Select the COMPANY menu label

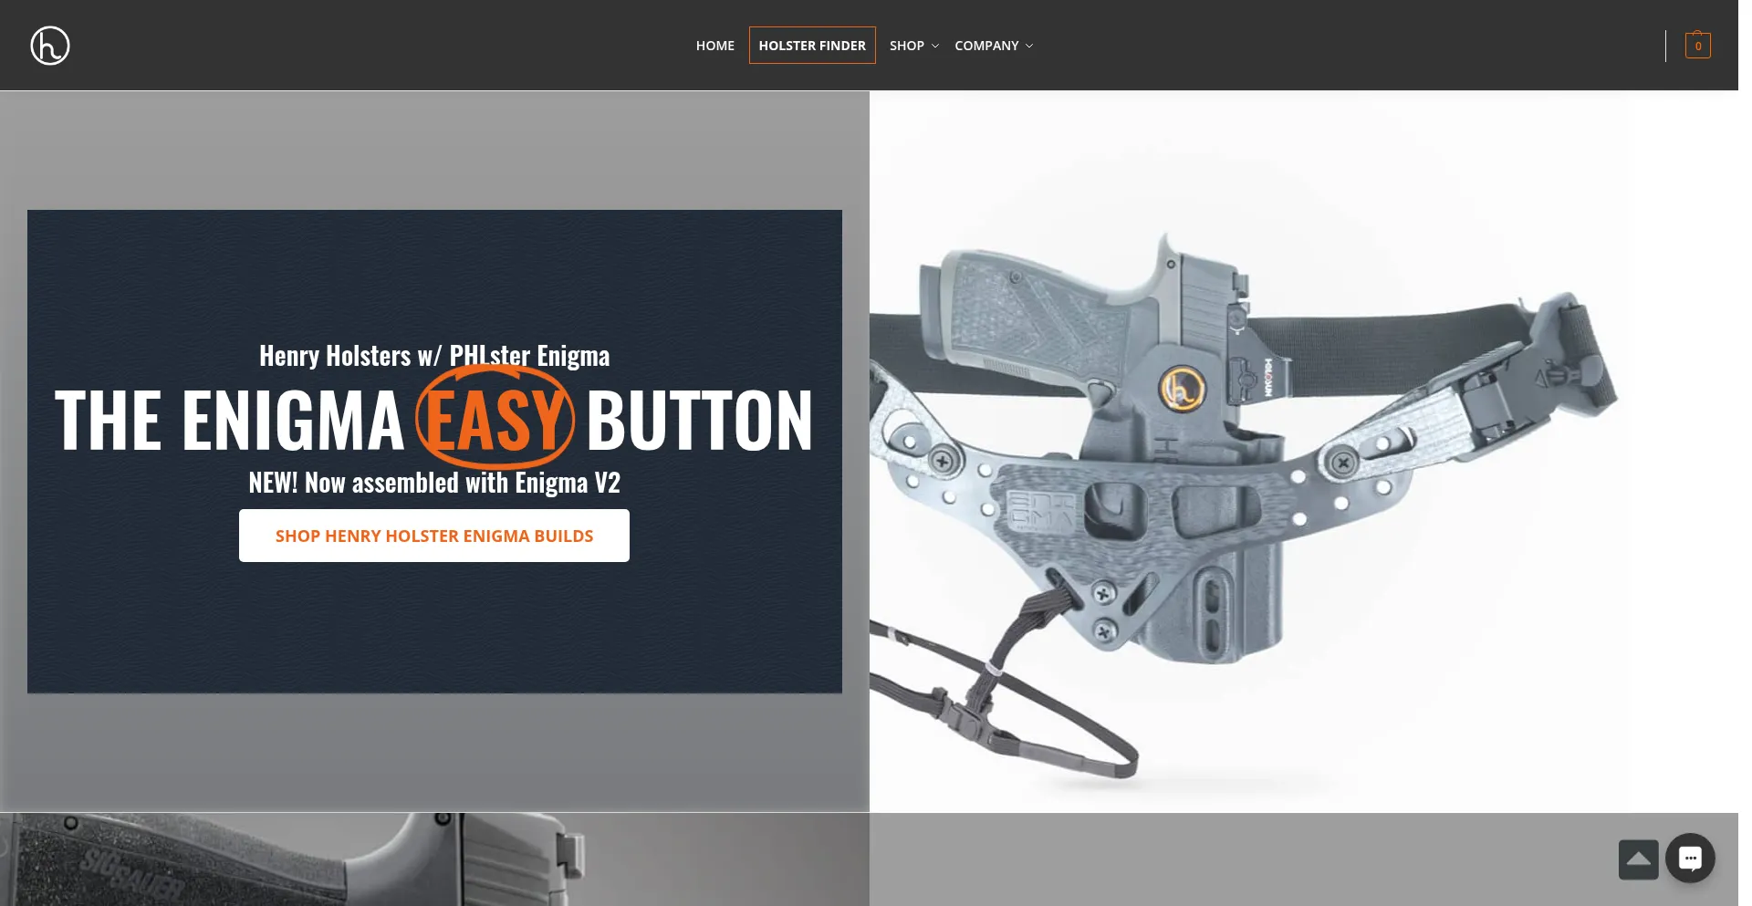[985, 46]
